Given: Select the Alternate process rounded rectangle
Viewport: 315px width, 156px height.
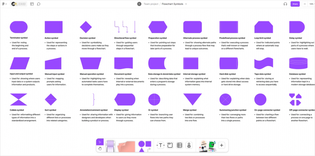Looking at the screenshot, I should click(192, 27).
